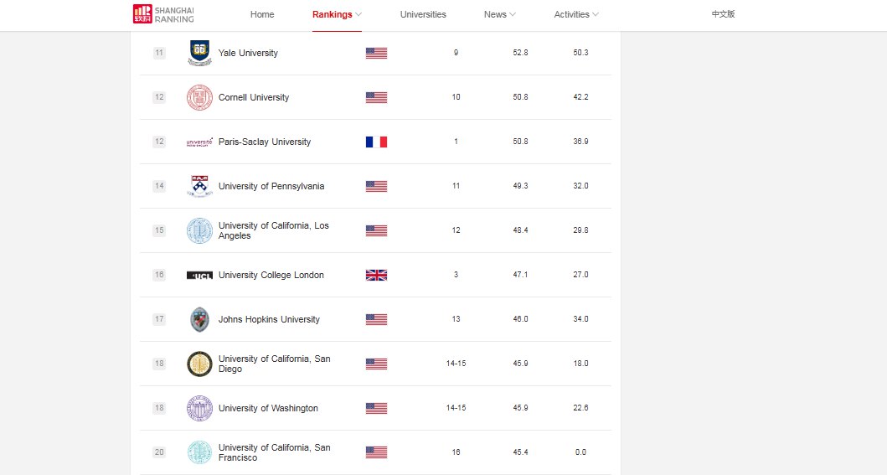Click the Cornell University seal logo
Viewport: 887px width, 475px height.
click(199, 97)
